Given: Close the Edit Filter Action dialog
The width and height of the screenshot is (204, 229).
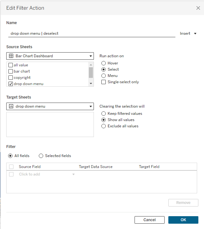Looking at the screenshot, I should click(198, 8).
